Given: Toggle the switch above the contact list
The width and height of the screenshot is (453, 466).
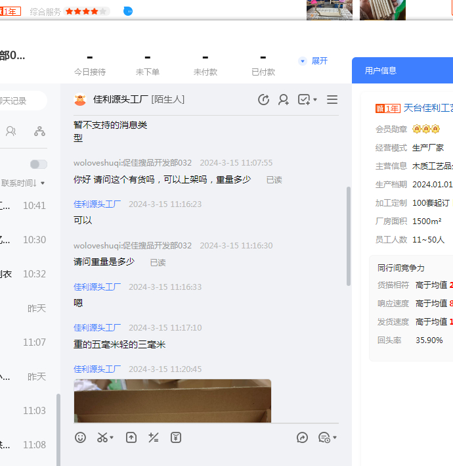Looking at the screenshot, I should (x=38, y=164).
